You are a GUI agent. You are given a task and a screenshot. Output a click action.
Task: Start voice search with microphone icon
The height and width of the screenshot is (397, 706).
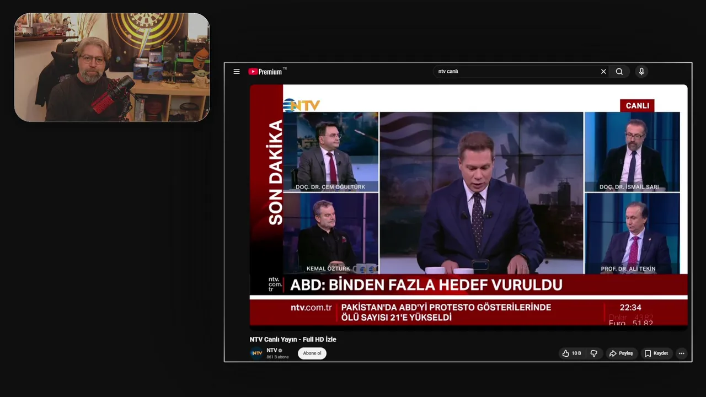[x=641, y=72]
